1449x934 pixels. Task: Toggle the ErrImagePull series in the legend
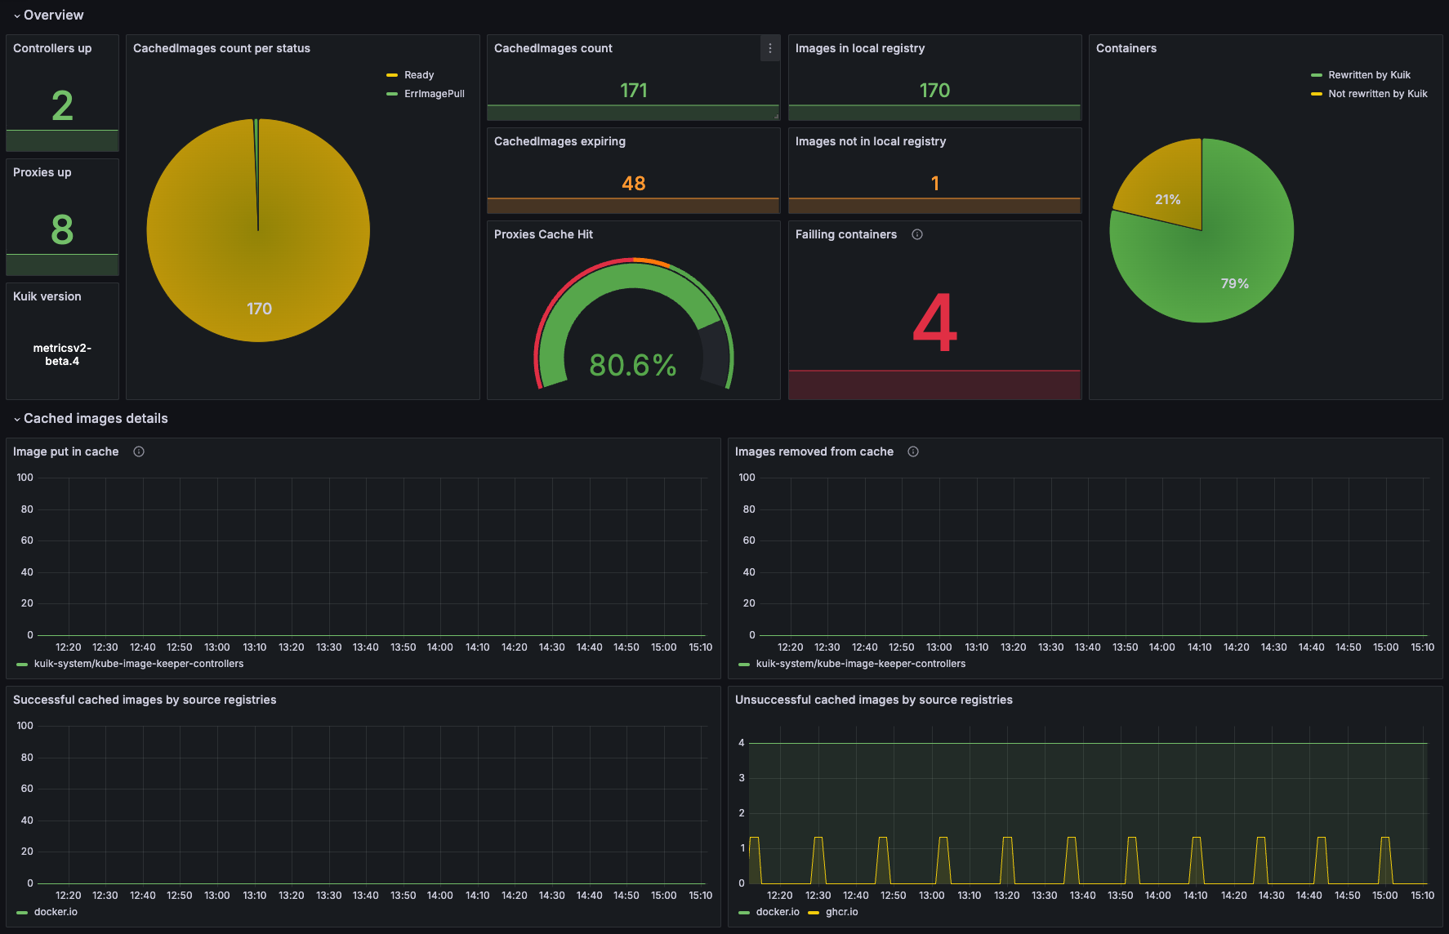435,94
